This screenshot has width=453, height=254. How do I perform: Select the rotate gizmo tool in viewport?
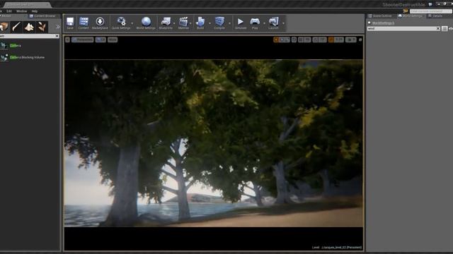(x=282, y=40)
